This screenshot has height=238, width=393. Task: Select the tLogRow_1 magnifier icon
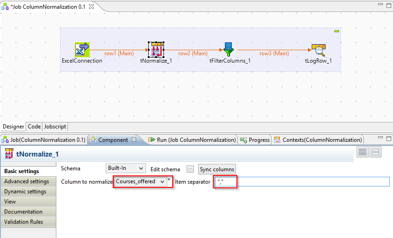[x=319, y=50]
